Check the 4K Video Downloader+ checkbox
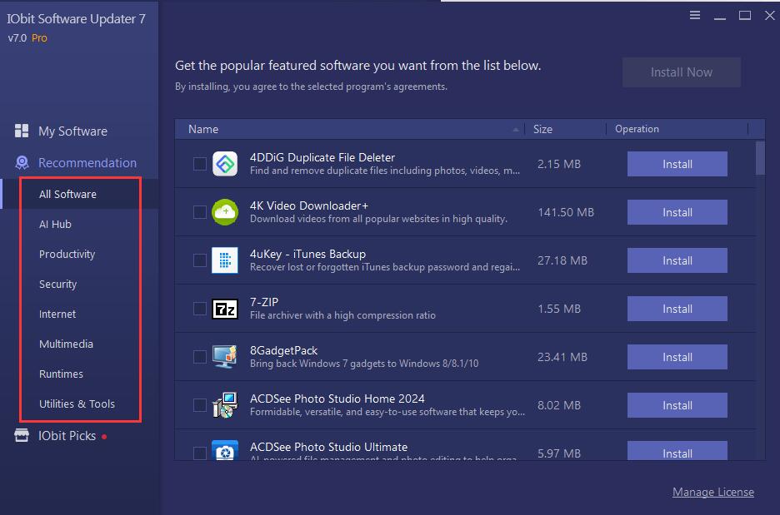This screenshot has height=515, width=780. pos(199,212)
